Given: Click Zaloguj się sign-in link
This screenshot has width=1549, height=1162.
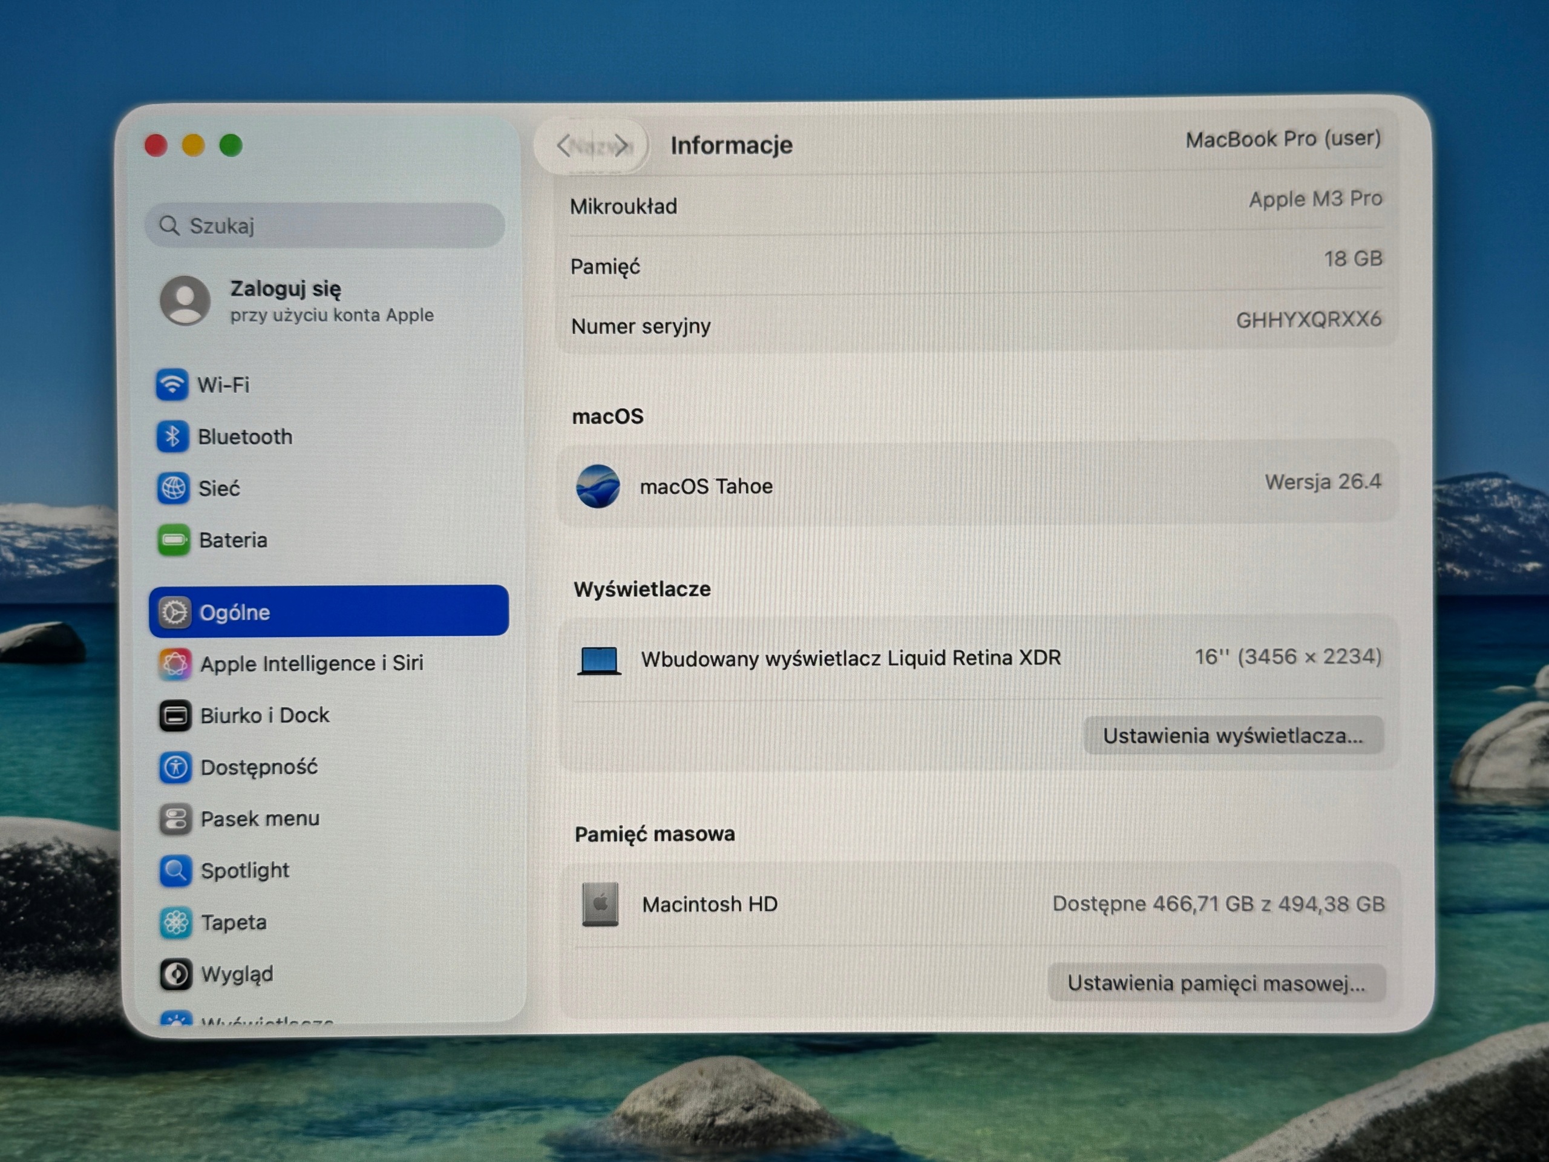Looking at the screenshot, I should coord(286,289).
